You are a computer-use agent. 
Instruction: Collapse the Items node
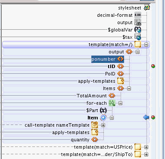click(x=129, y=88)
